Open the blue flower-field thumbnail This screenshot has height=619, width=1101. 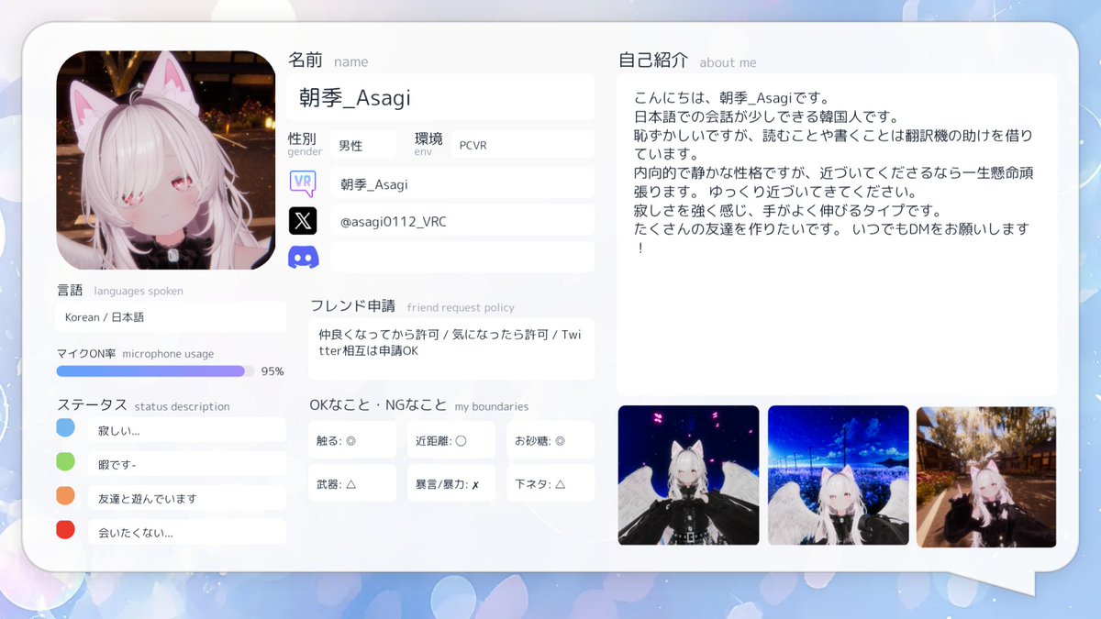click(x=839, y=476)
